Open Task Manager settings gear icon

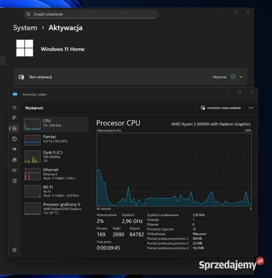point(14,250)
